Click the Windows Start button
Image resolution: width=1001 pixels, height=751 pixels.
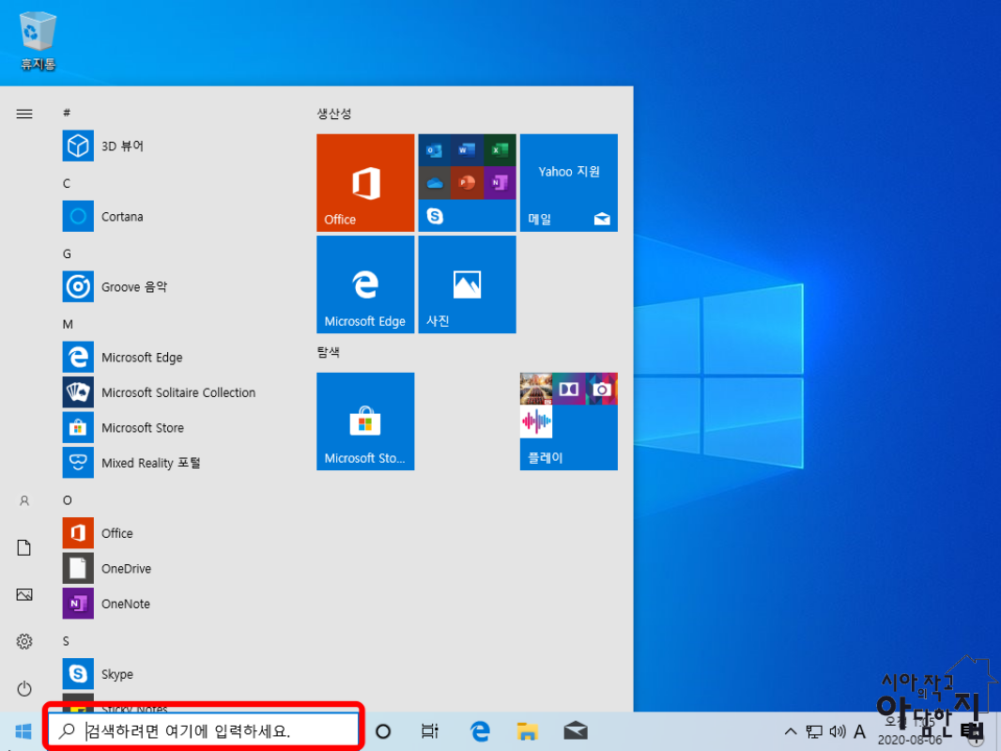(x=23, y=731)
